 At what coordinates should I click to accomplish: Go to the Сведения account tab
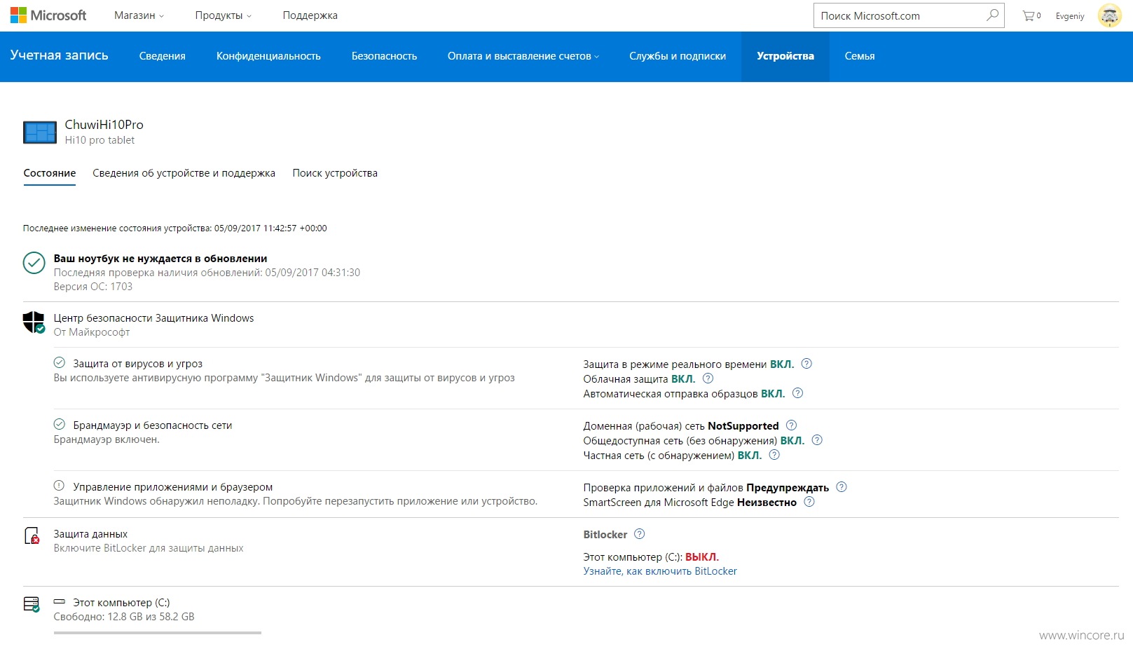163,56
